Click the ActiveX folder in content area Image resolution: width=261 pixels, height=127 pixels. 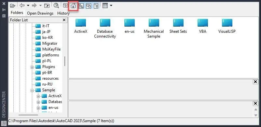[x=81, y=26]
